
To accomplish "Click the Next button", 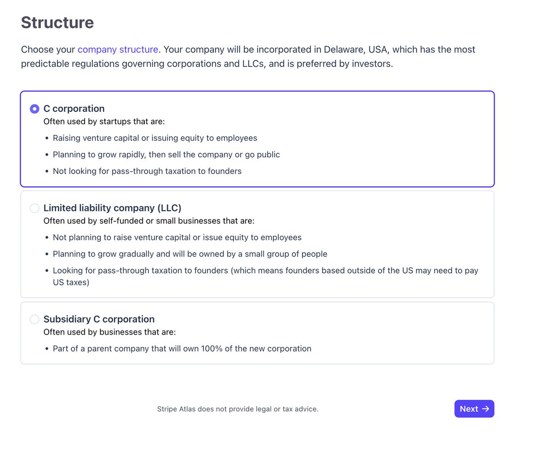I will 474,409.
